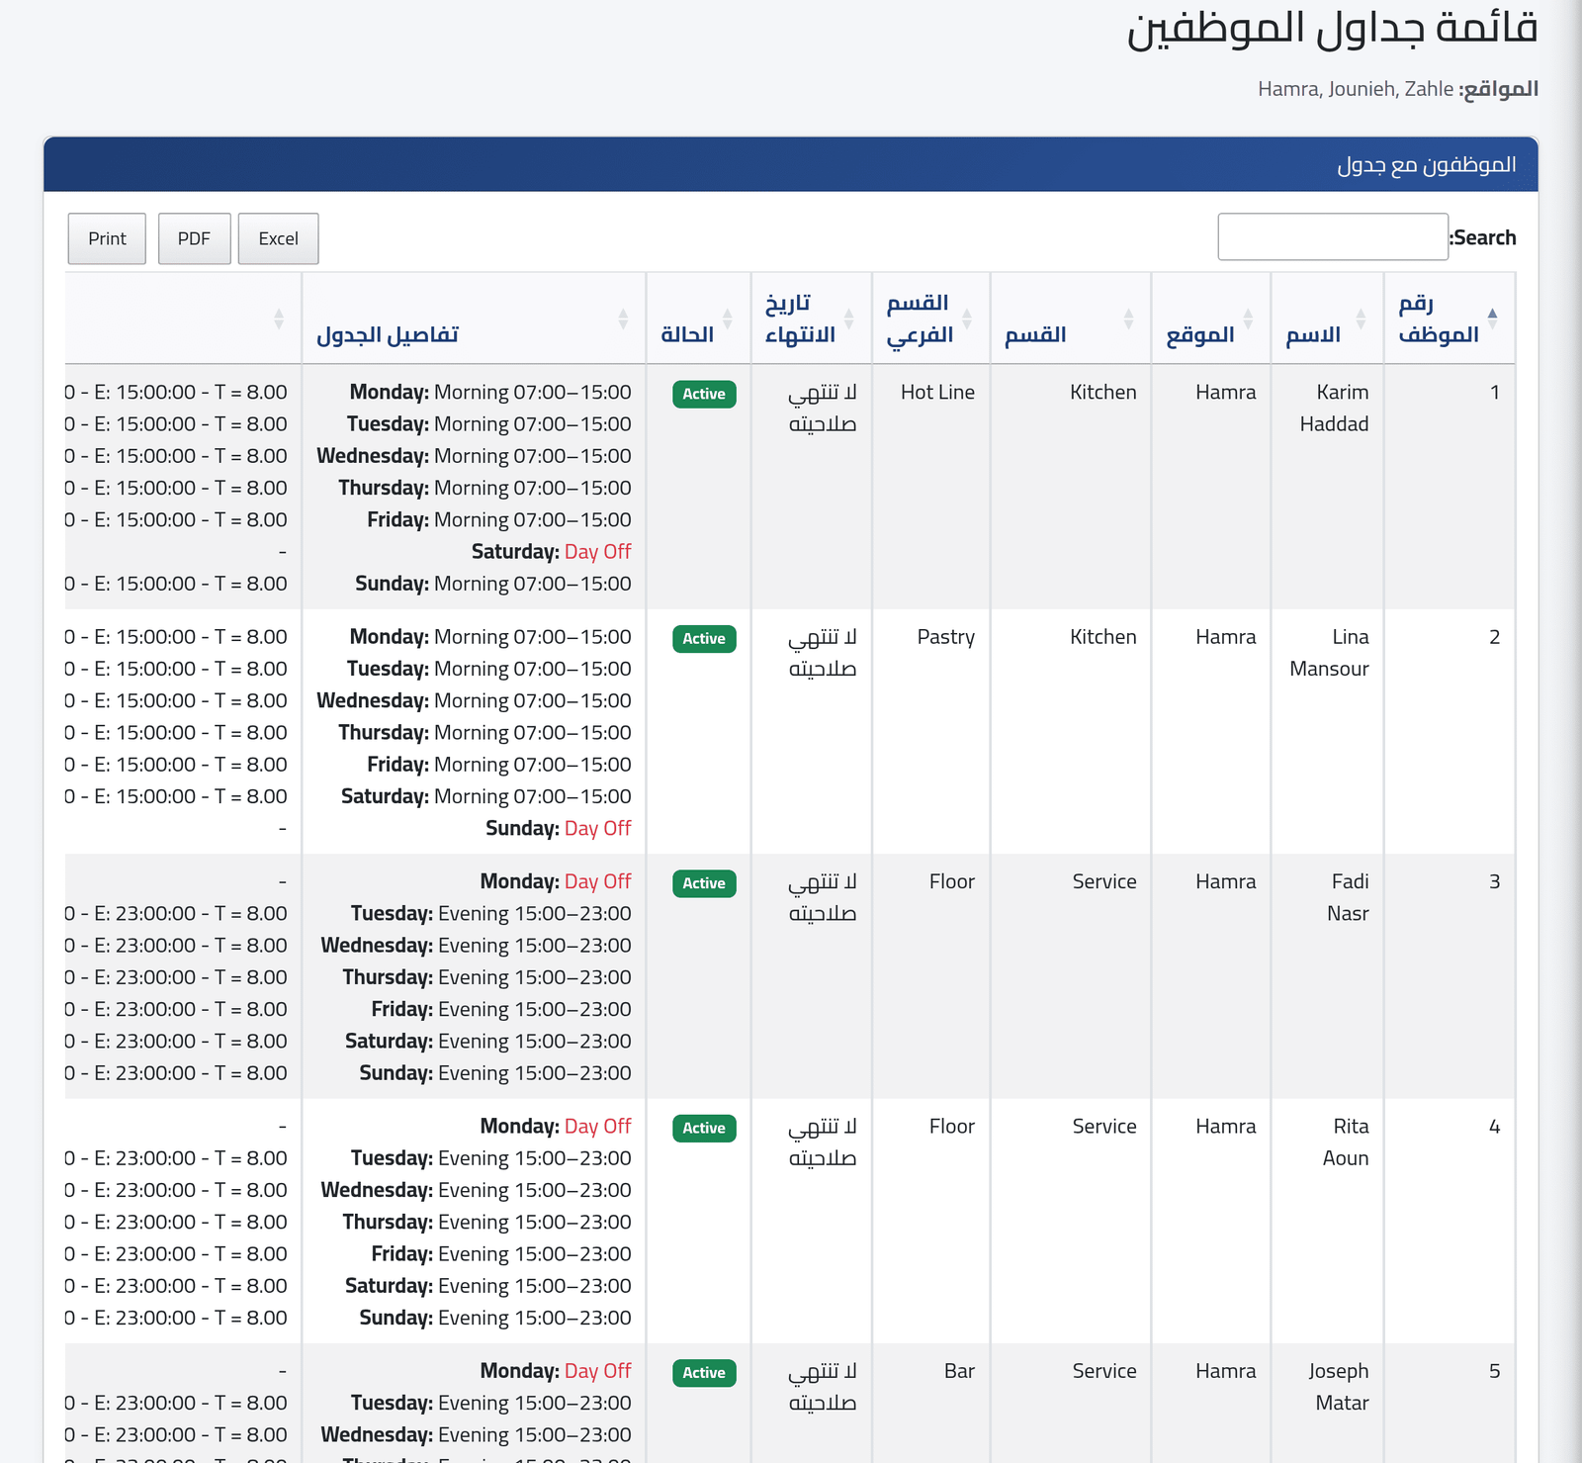Export table with the PDF button
1582x1463 pixels.
(x=194, y=238)
